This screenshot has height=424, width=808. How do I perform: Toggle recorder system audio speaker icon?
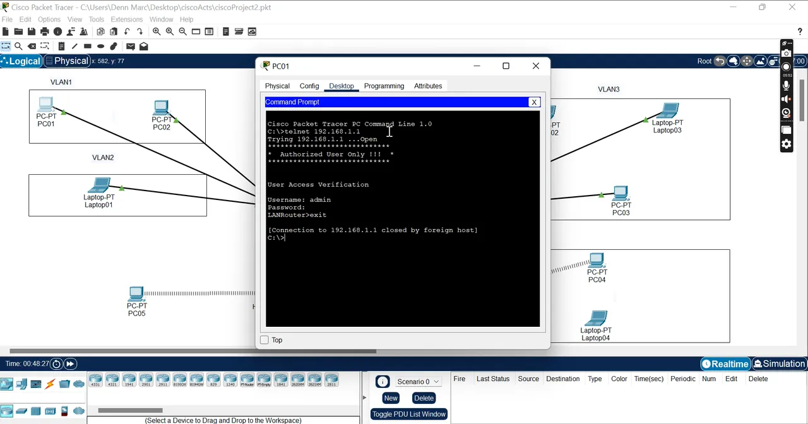[786, 99]
